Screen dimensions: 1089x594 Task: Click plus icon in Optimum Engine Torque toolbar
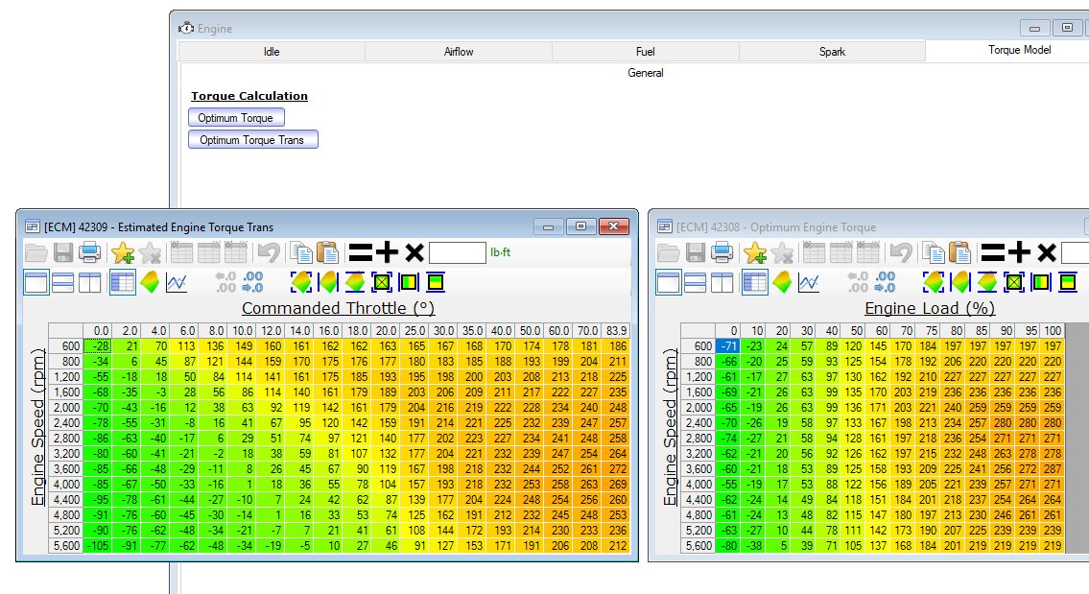[x=1020, y=252]
